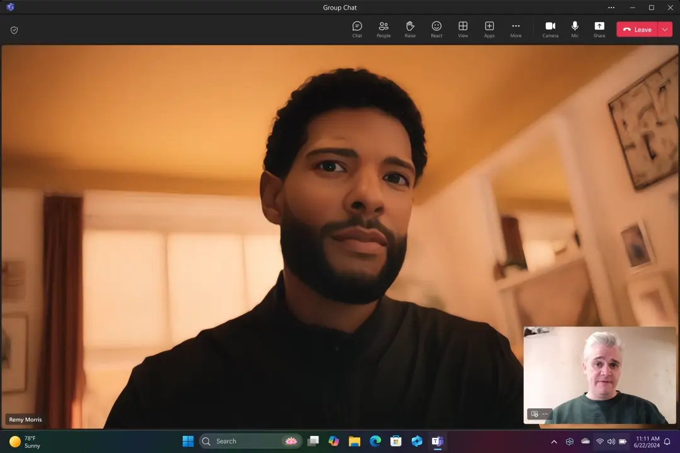The image size is (680, 453).
Task: Open the More actions toolbar menu
Action: pos(516,29)
